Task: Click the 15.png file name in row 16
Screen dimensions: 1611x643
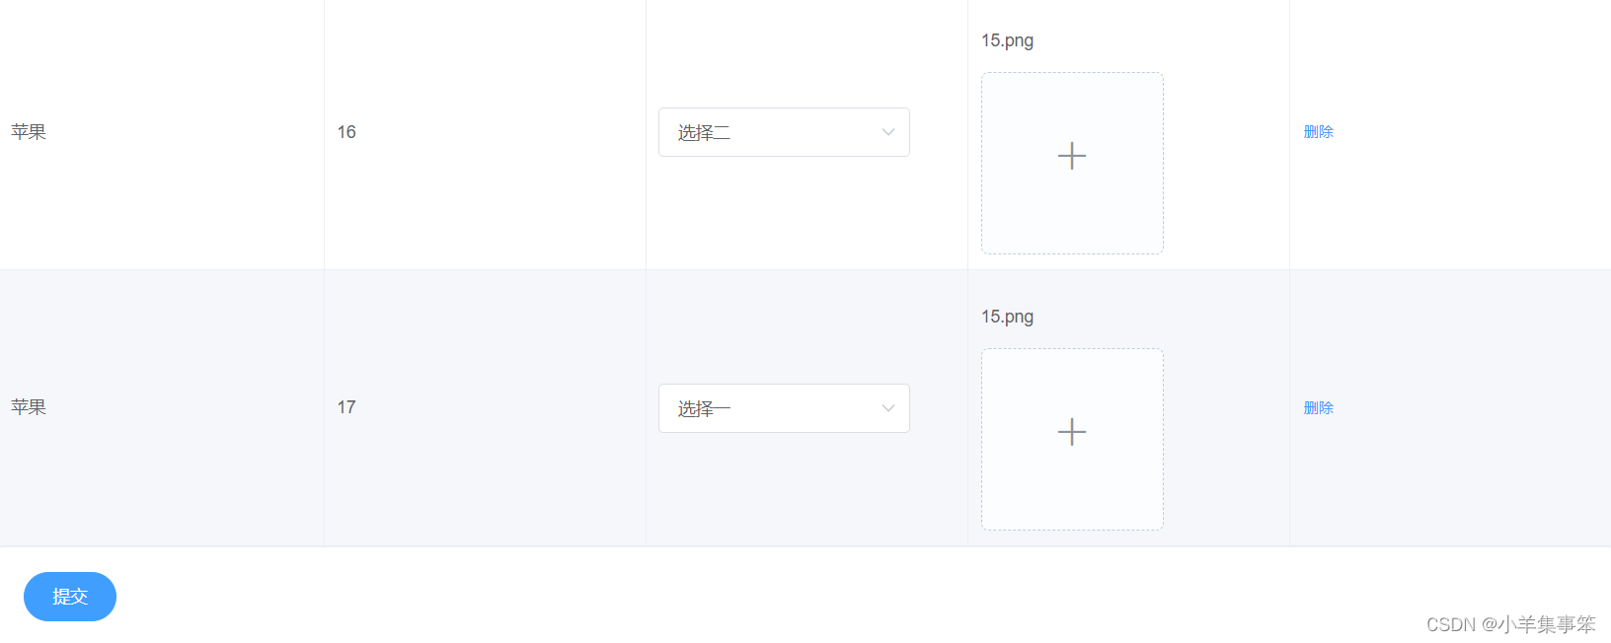Action: pos(1007,40)
